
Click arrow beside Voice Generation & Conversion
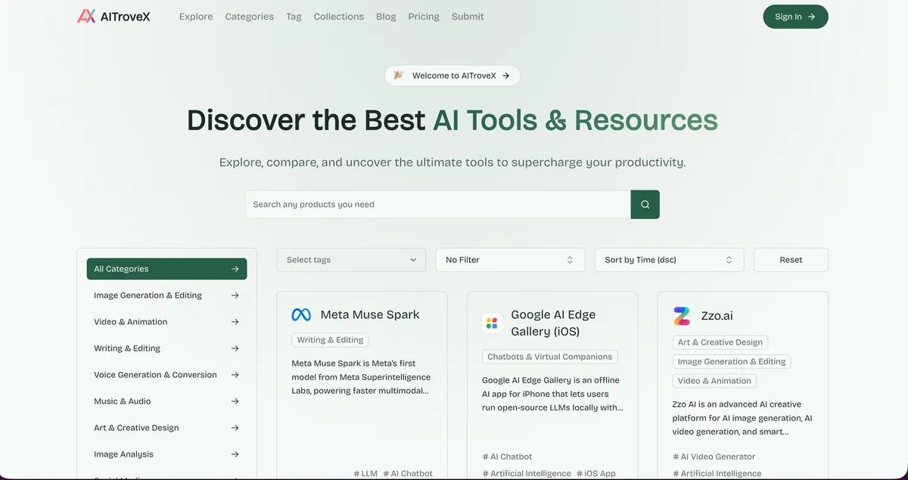pos(235,375)
